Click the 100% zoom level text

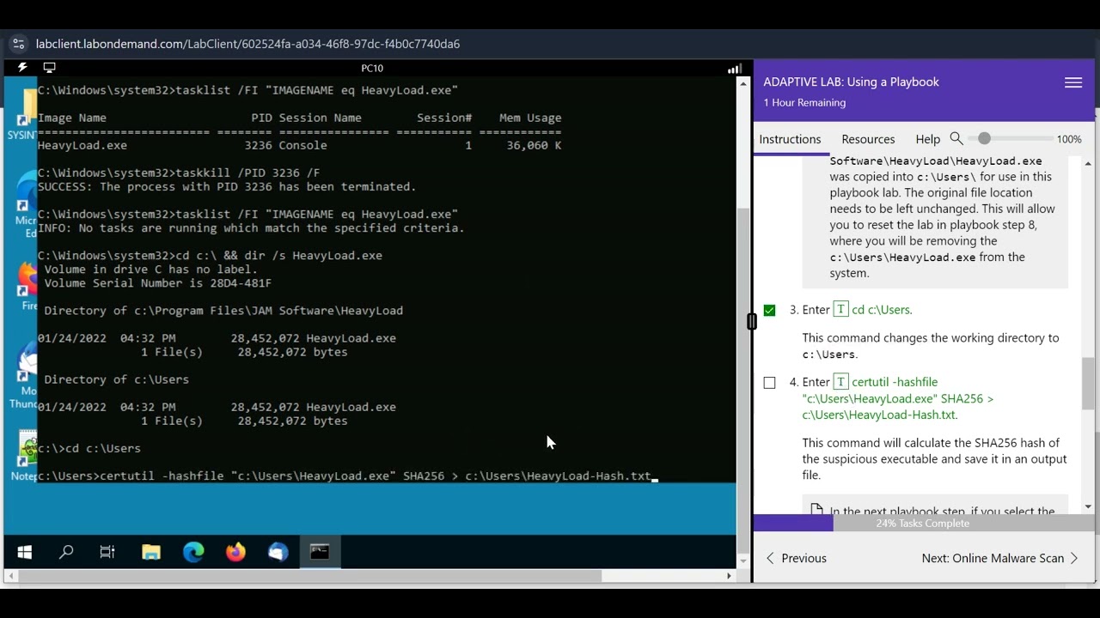coord(1069,139)
